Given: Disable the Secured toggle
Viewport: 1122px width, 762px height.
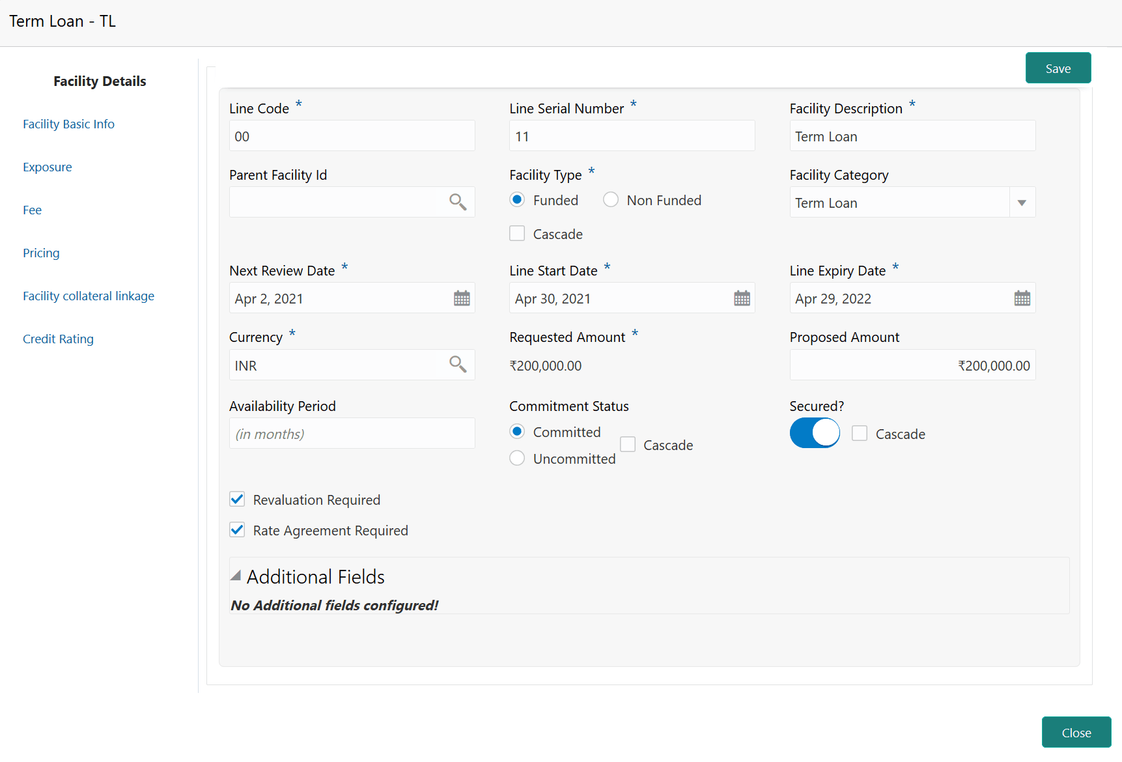Looking at the screenshot, I should coord(815,432).
